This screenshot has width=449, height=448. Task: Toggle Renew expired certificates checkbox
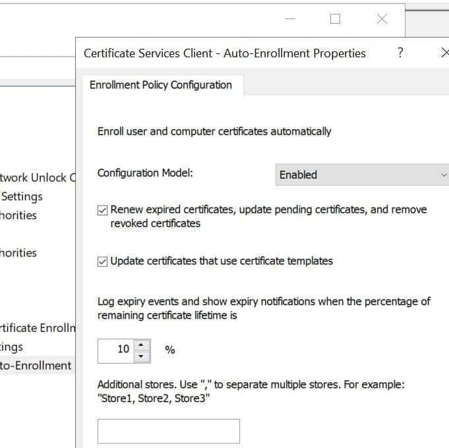coord(102,210)
